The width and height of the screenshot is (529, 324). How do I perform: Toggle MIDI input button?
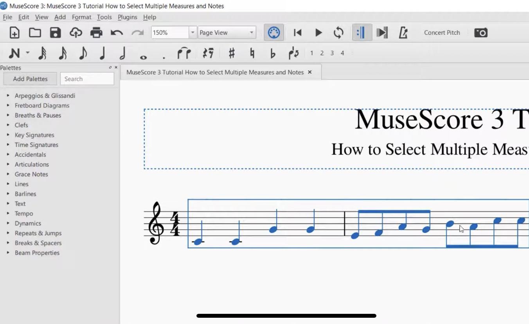coord(273,32)
